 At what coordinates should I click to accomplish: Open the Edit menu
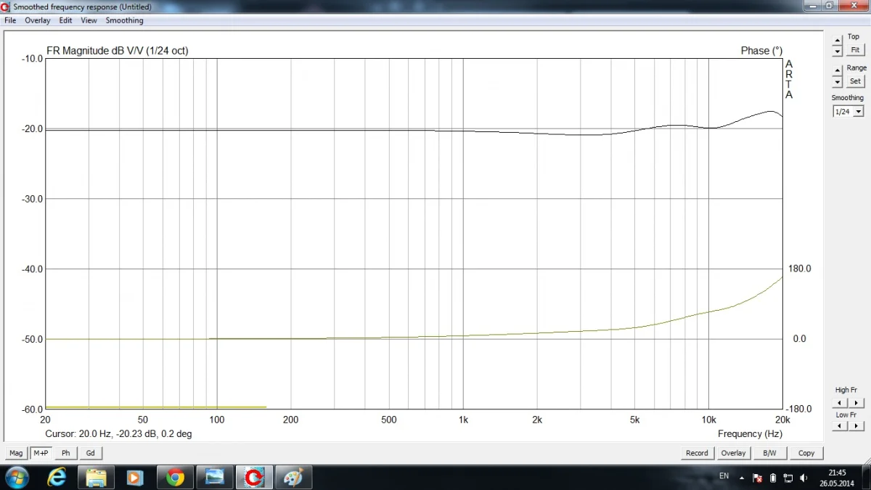pos(66,20)
